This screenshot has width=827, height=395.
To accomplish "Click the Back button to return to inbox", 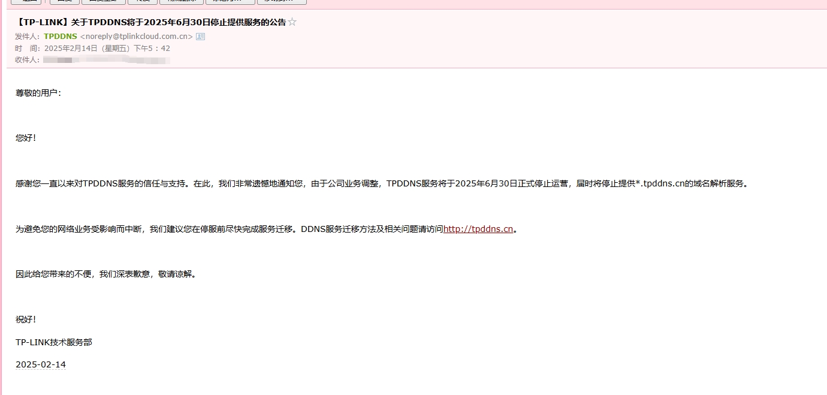I will coord(27,2).
